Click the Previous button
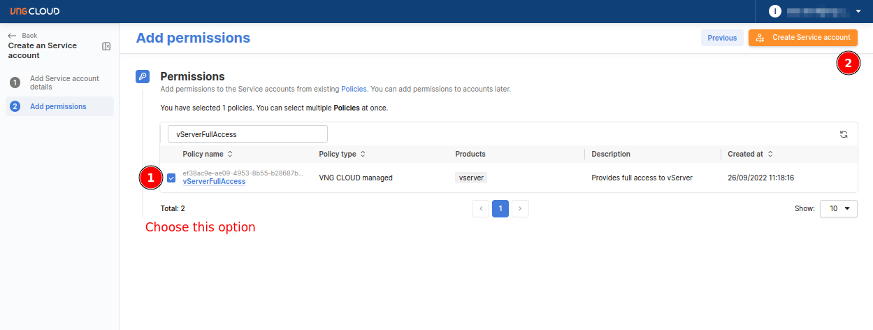The width and height of the screenshot is (873, 330). click(722, 38)
